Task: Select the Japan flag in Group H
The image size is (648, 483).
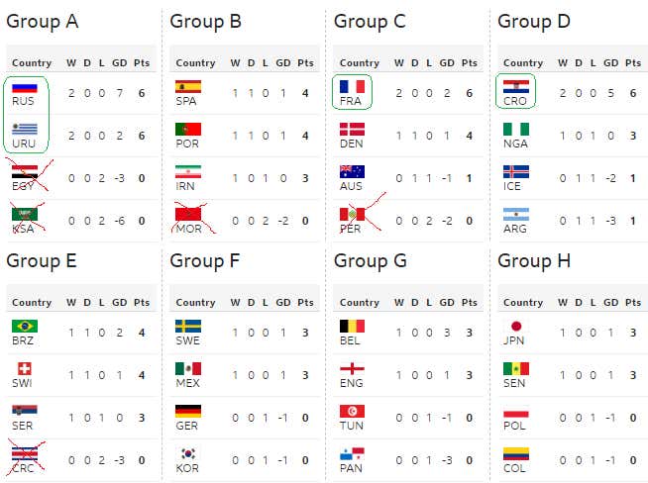Action: pos(515,327)
